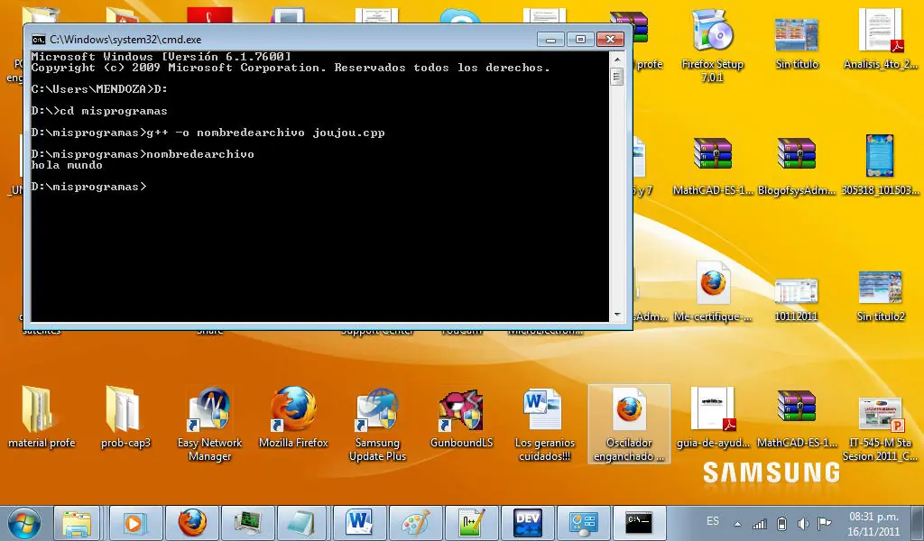Open the material profe folder
The height and width of the screenshot is (541, 924).
[42, 417]
